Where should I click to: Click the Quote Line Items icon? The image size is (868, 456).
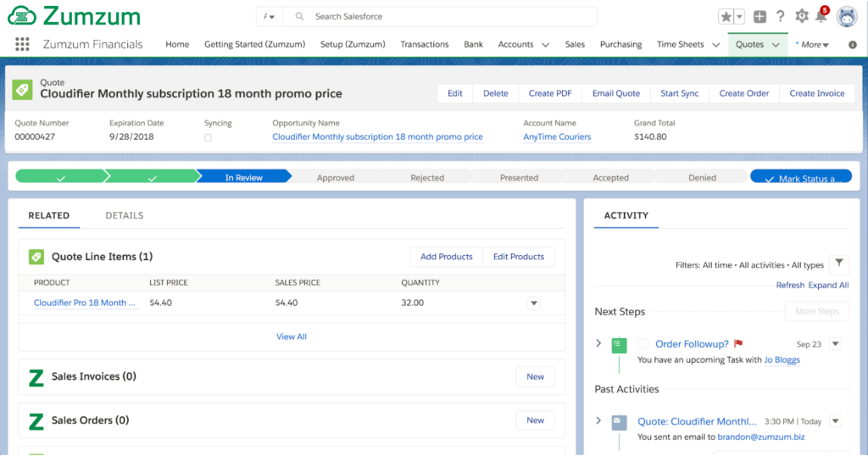(36, 257)
